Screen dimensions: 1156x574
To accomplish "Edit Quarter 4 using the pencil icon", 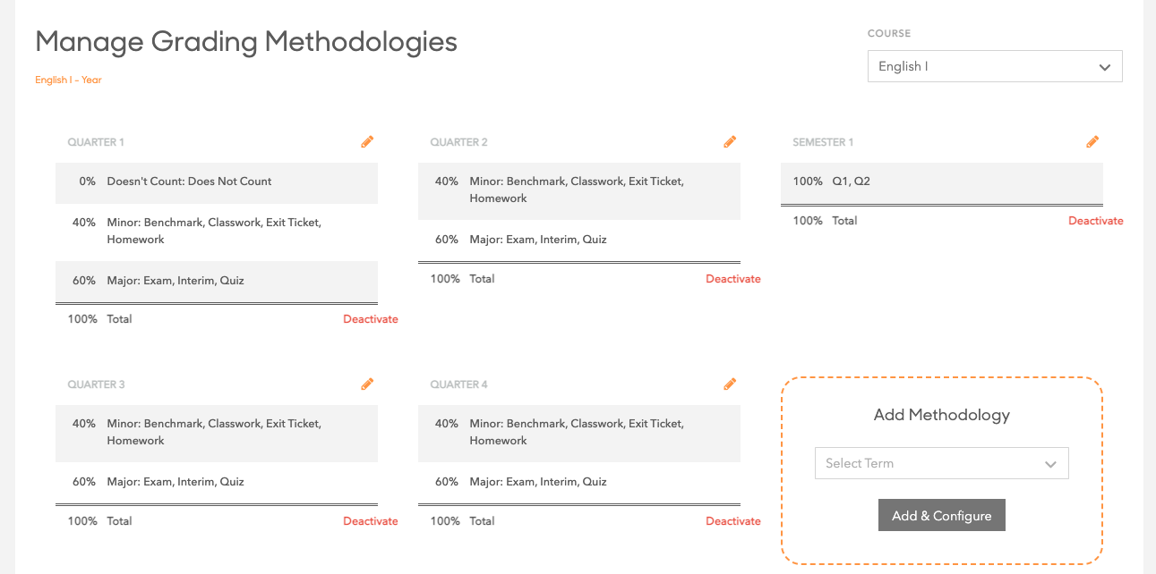I will pyautogui.click(x=730, y=384).
